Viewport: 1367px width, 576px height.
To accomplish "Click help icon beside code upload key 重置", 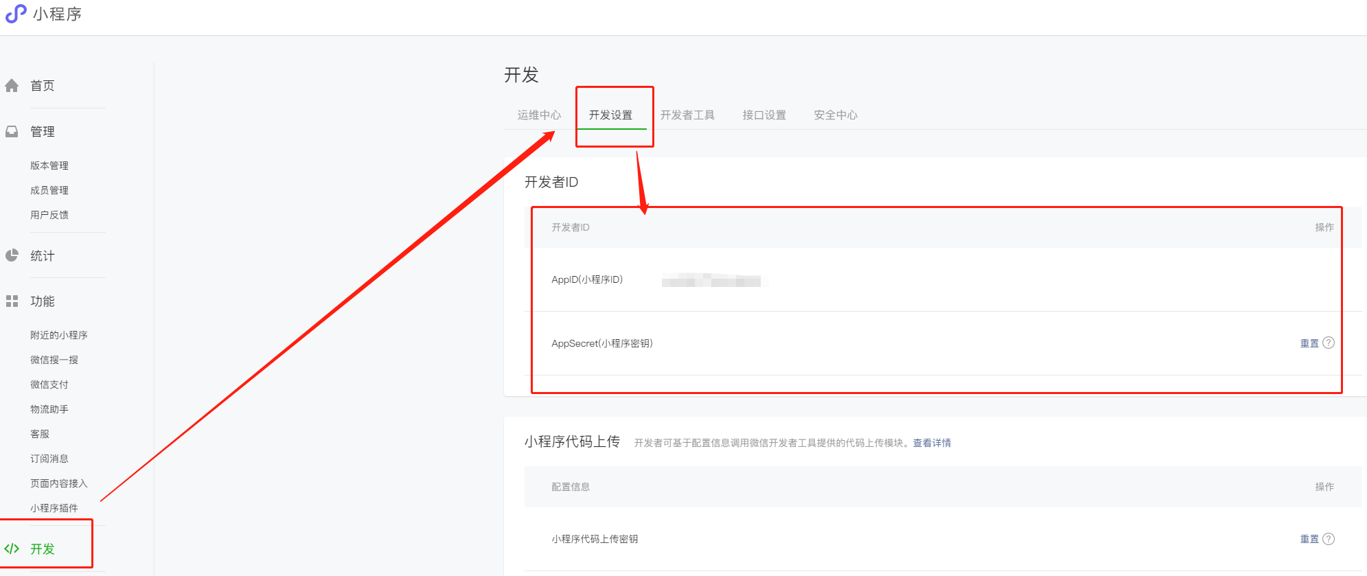I will [1329, 539].
